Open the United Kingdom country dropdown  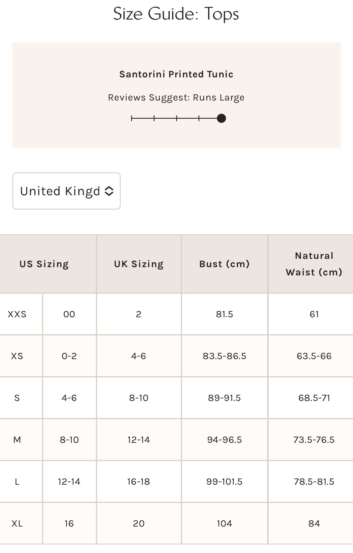66,191
